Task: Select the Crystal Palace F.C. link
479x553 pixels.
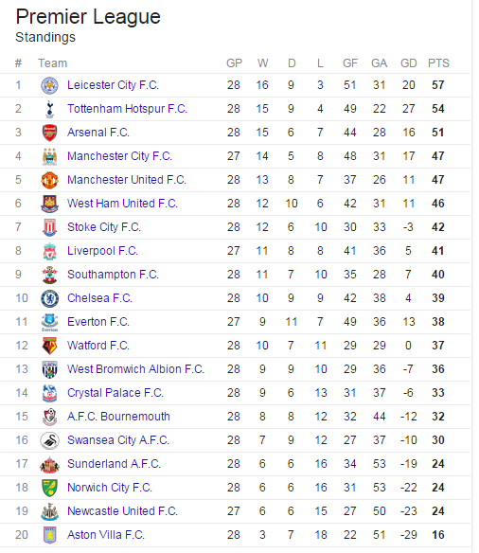Action: coord(115,393)
